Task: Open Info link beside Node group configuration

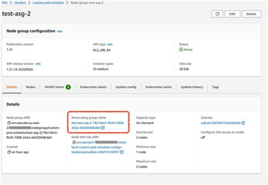Action: tap(60, 31)
